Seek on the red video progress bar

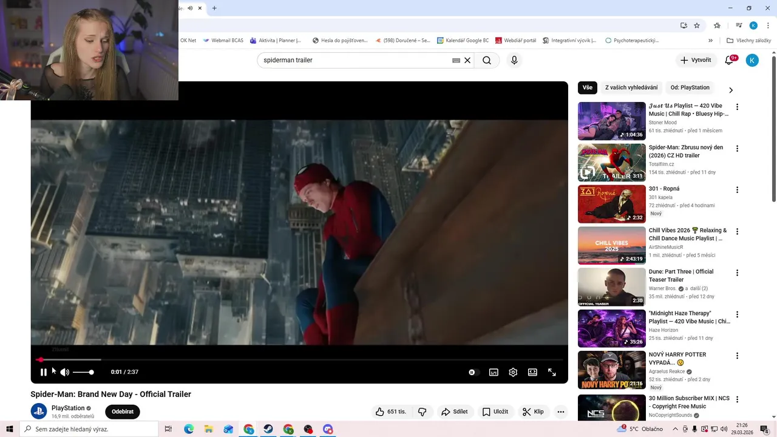[299, 360]
